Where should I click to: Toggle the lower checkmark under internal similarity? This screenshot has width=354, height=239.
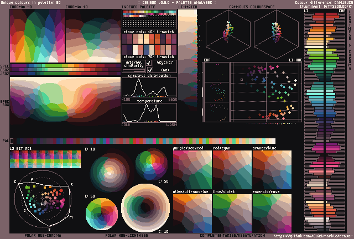(x=149, y=70)
